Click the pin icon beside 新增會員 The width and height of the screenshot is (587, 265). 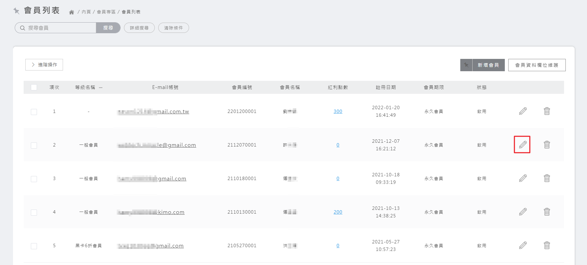(466, 65)
